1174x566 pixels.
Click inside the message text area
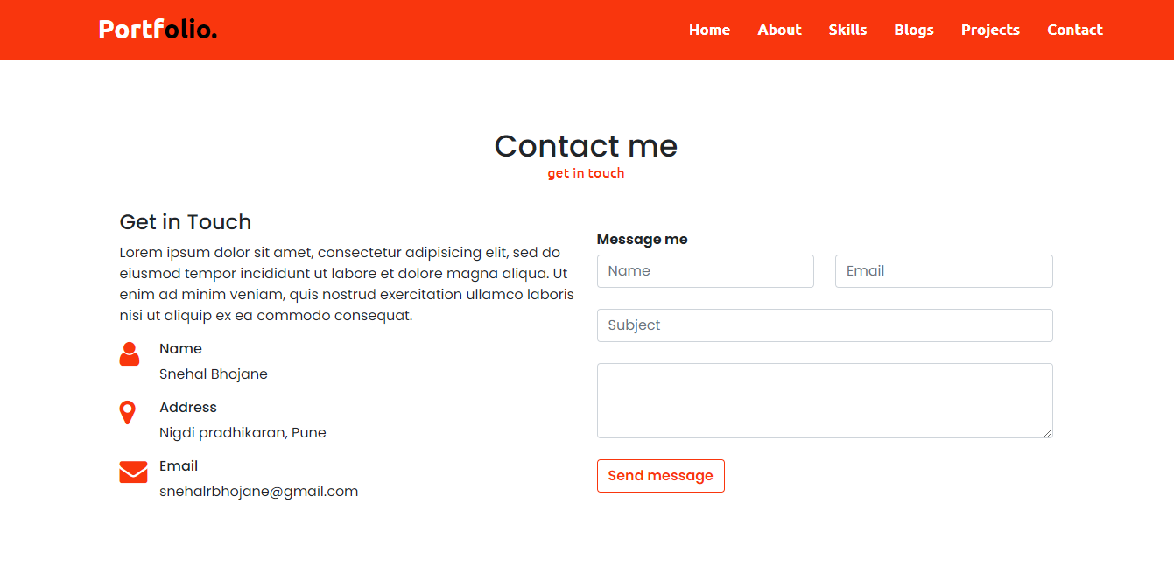click(825, 401)
